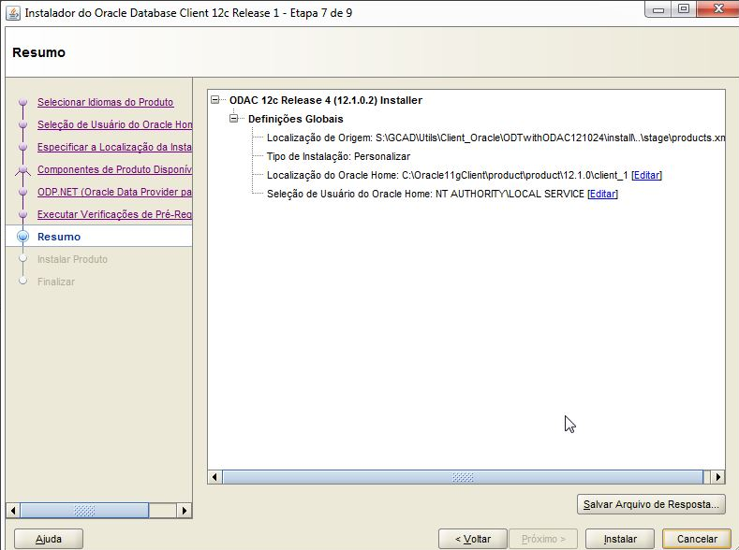Viewport: 739px width, 550px height.
Task: Click the Finalizar step label
Action: [x=56, y=282]
